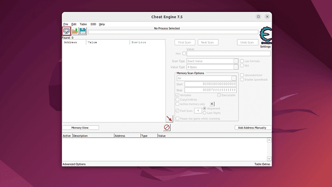The width and height of the screenshot is (332, 187).
Task: Click the scan progress bar
Action: pos(173,32)
